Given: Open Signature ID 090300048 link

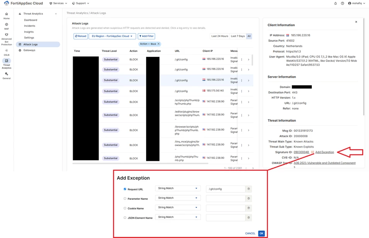Looking at the screenshot, I should (x=301, y=152).
